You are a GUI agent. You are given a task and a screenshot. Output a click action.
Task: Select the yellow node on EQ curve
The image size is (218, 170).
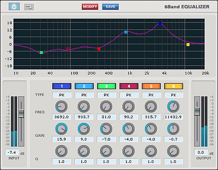[188, 45]
